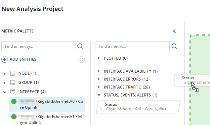The height and width of the screenshot is (125, 210).
Task: Expand Interface Traffic (28) metrics
Action: pos(99,87)
